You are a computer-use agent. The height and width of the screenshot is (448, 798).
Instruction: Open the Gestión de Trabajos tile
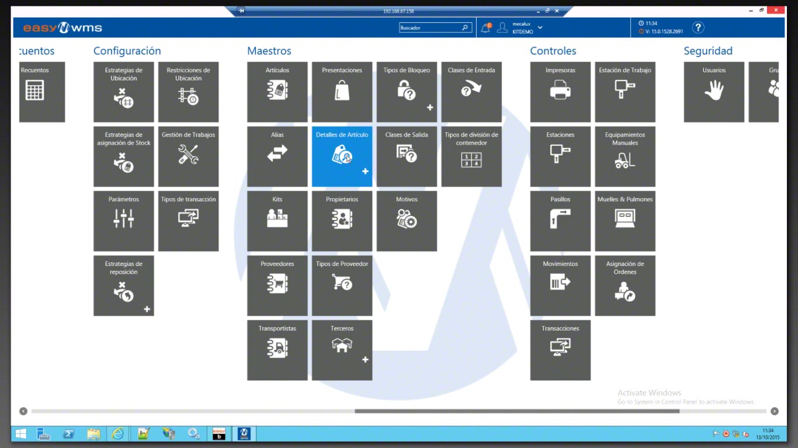pyautogui.click(x=188, y=157)
